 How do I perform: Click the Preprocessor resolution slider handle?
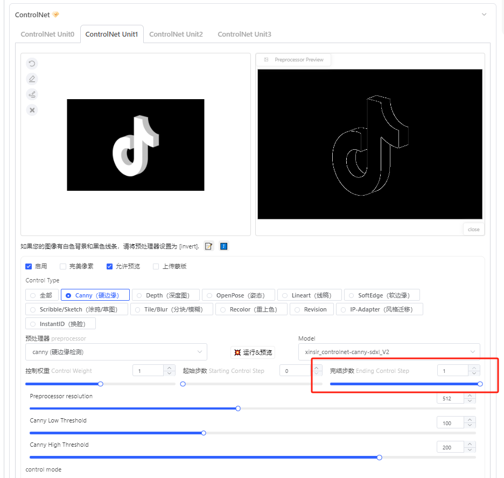[x=238, y=408]
